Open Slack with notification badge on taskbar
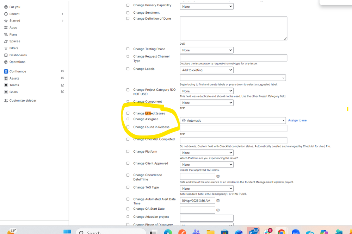The width and height of the screenshot is (352, 234). [267, 232]
